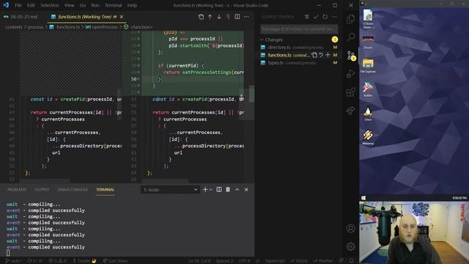Refresh the Source Control view
Screen dimensions: 469x264
coord(325,17)
